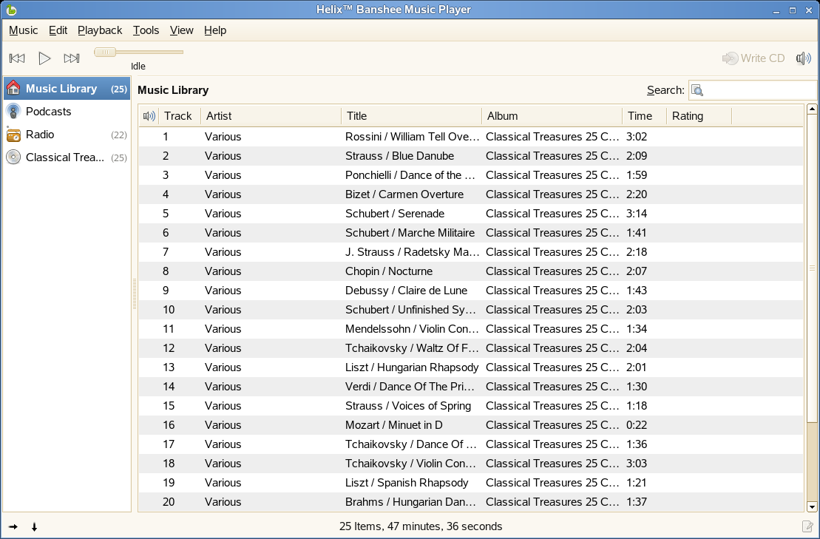The height and width of the screenshot is (539, 820).
Task: Click the scrollbar down arrow
Action: click(812, 506)
